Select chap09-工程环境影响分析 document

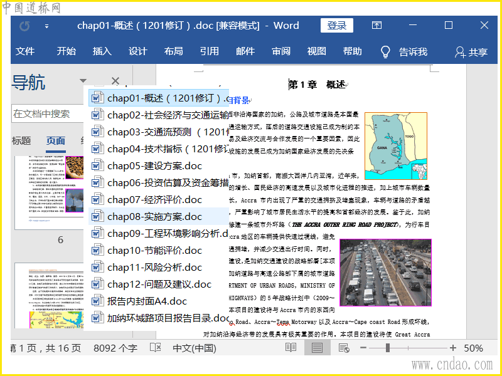(159, 233)
